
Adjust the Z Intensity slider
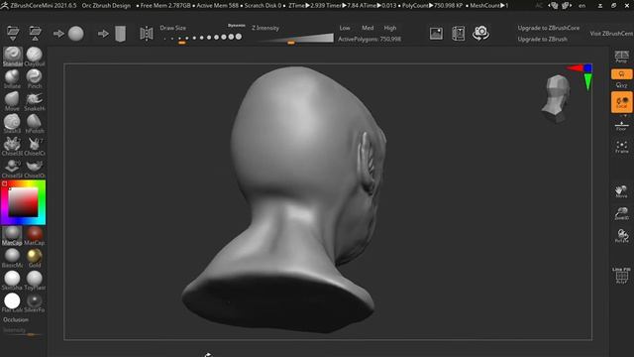295,39
